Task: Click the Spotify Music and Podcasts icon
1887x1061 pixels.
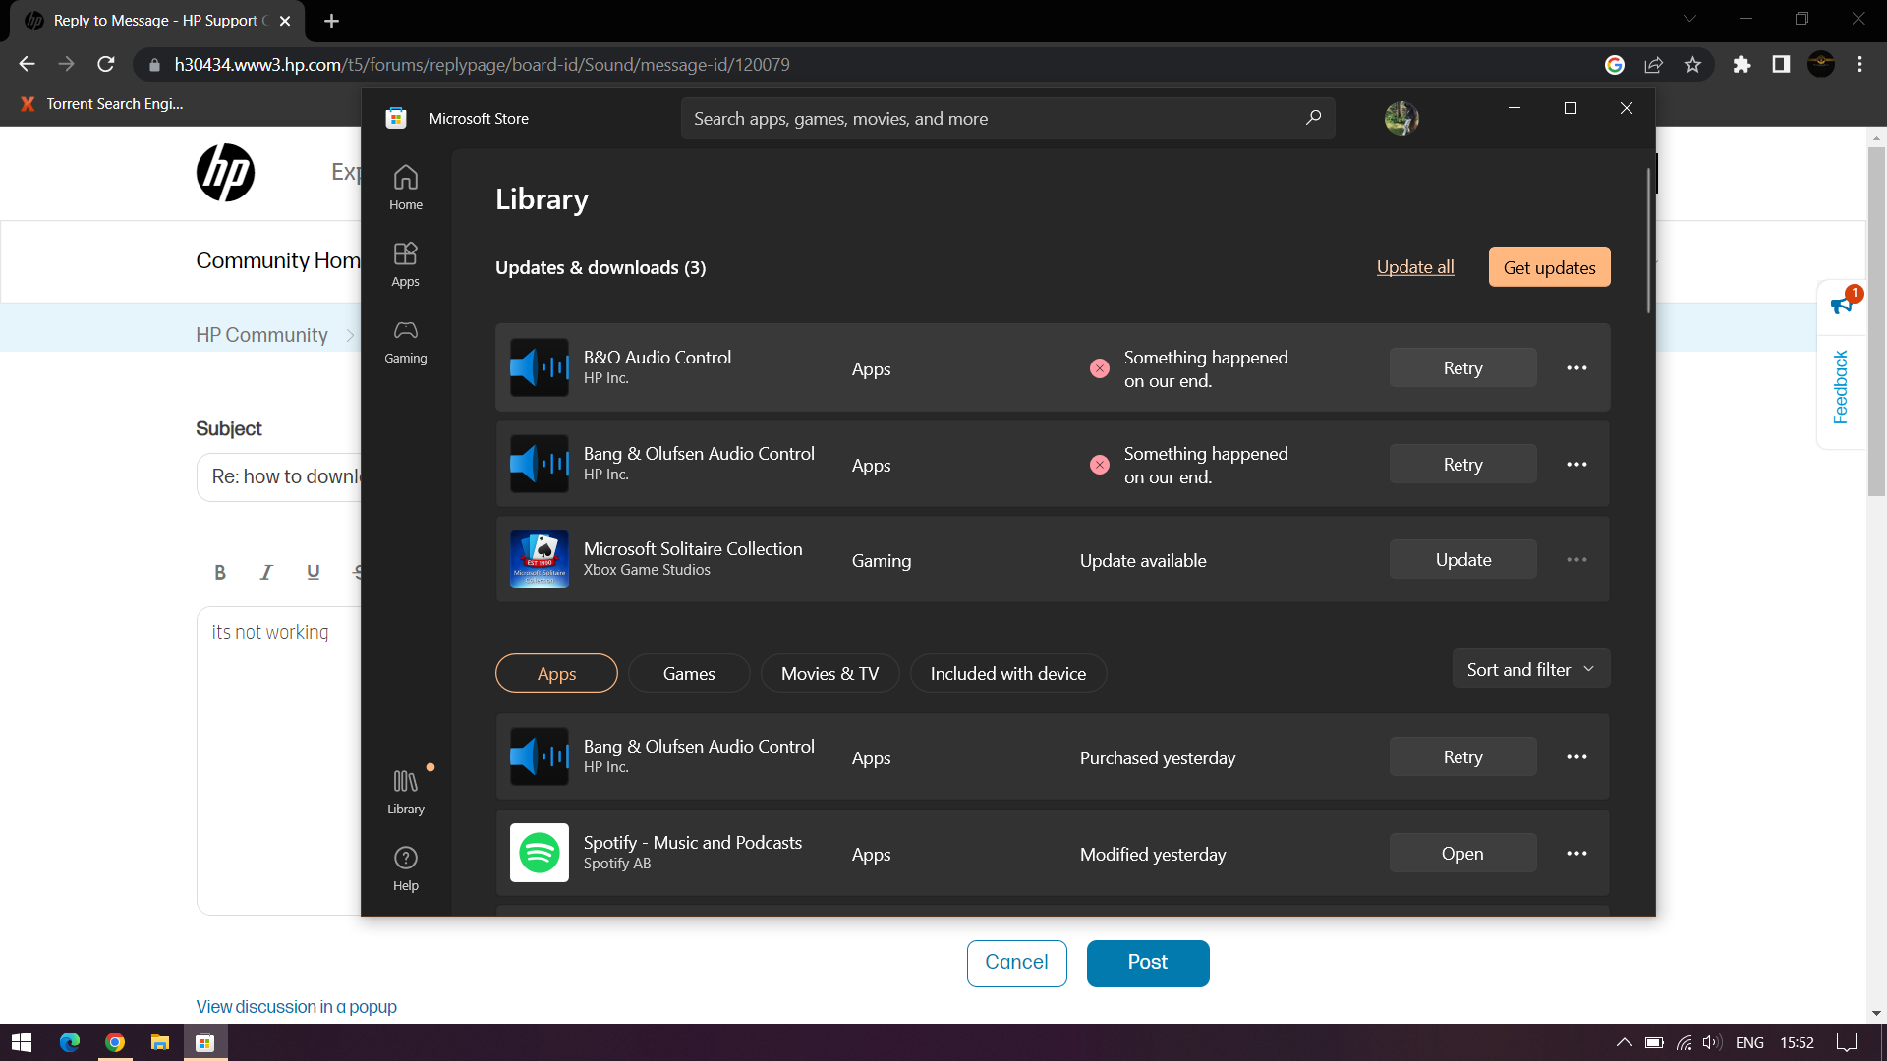Action: [x=541, y=851]
